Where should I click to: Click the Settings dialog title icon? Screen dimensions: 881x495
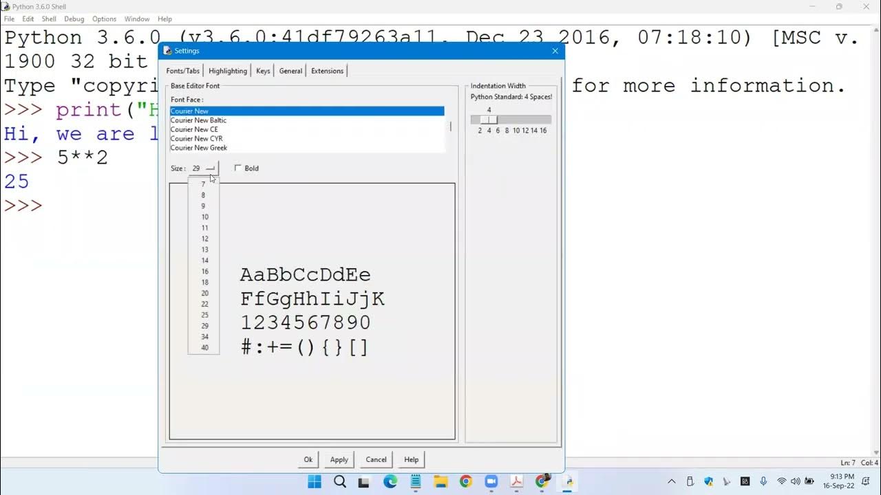point(167,51)
